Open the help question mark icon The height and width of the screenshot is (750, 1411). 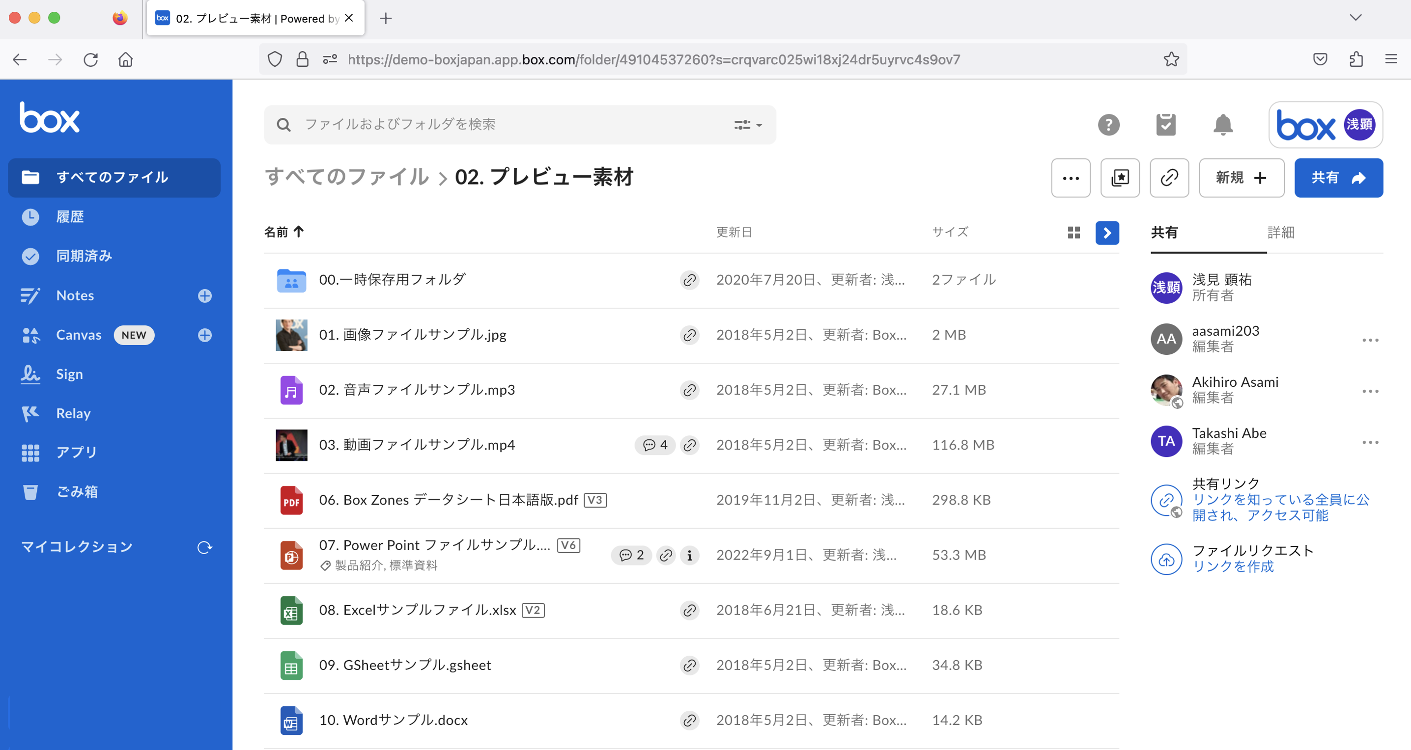click(x=1108, y=125)
